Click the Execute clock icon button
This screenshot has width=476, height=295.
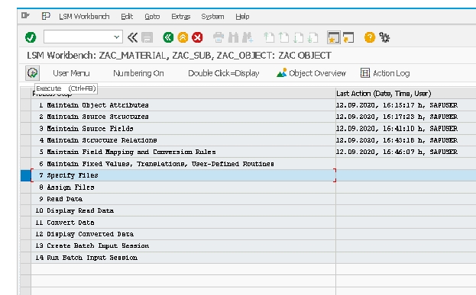point(33,73)
